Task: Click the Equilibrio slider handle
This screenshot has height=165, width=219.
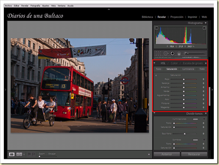Action: click(185, 134)
